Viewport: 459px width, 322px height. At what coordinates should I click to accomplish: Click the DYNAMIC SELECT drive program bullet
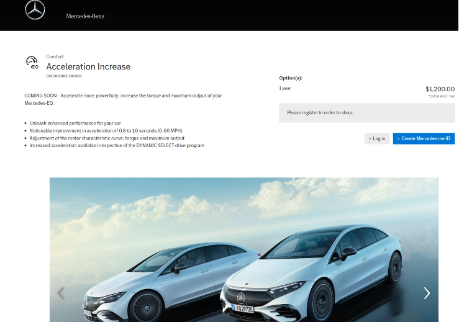(x=117, y=145)
